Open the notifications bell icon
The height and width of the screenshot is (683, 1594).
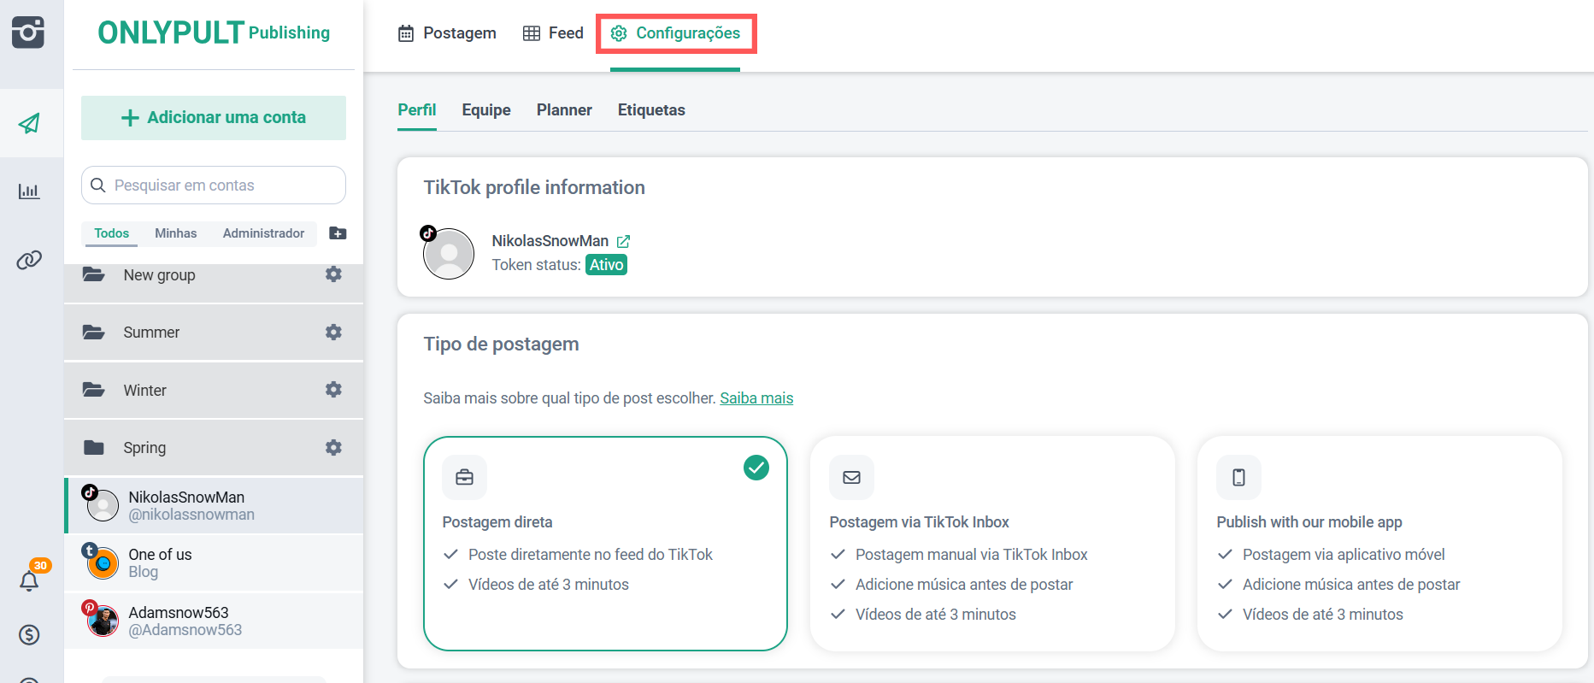pyautogui.click(x=29, y=580)
